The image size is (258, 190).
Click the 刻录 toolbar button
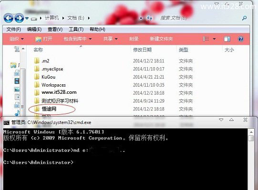134,39
